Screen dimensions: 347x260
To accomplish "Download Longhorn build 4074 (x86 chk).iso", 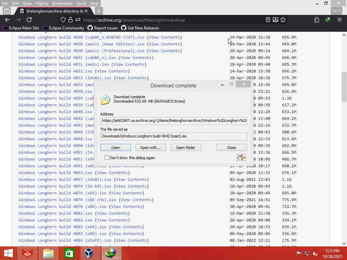I will click(67, 200).
